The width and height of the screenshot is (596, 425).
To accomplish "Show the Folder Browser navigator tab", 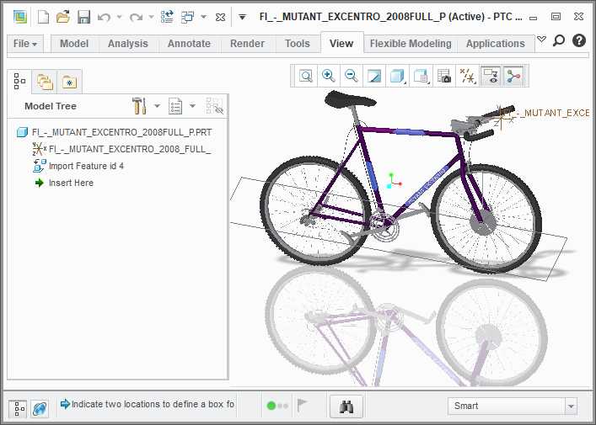I will [x=45, y=82].
